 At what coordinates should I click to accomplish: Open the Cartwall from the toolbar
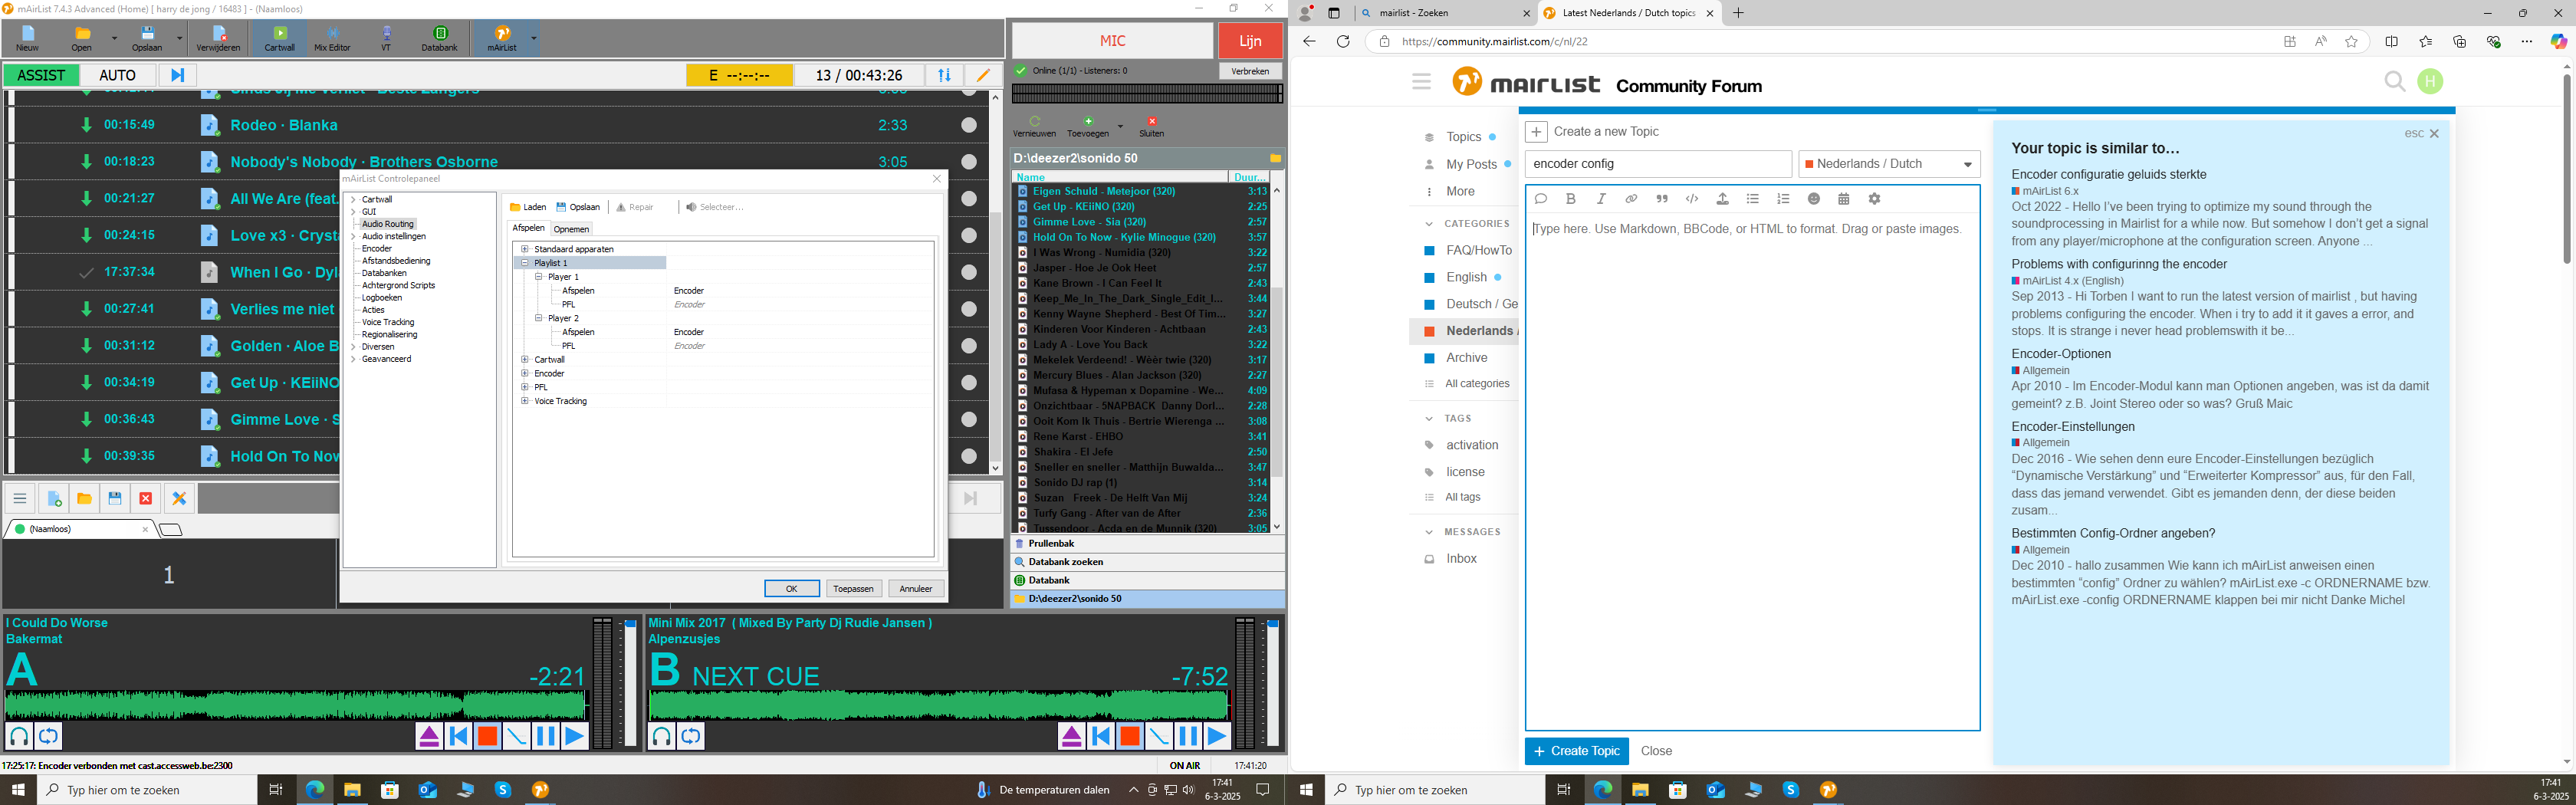(x=279, y=39)
